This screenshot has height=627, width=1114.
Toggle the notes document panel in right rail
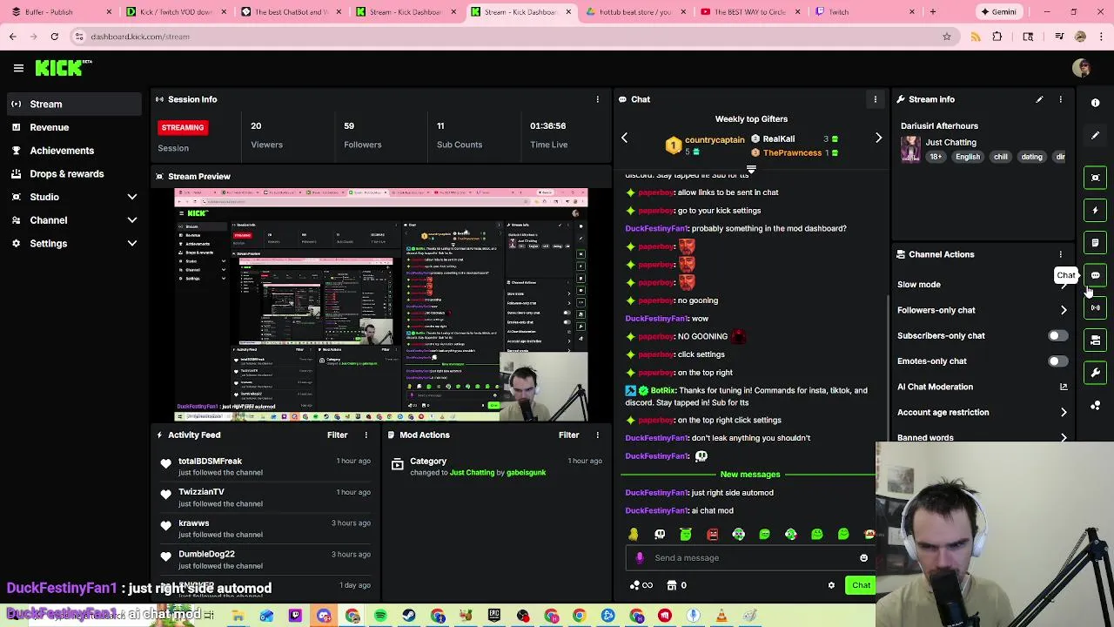(1096, 243)
